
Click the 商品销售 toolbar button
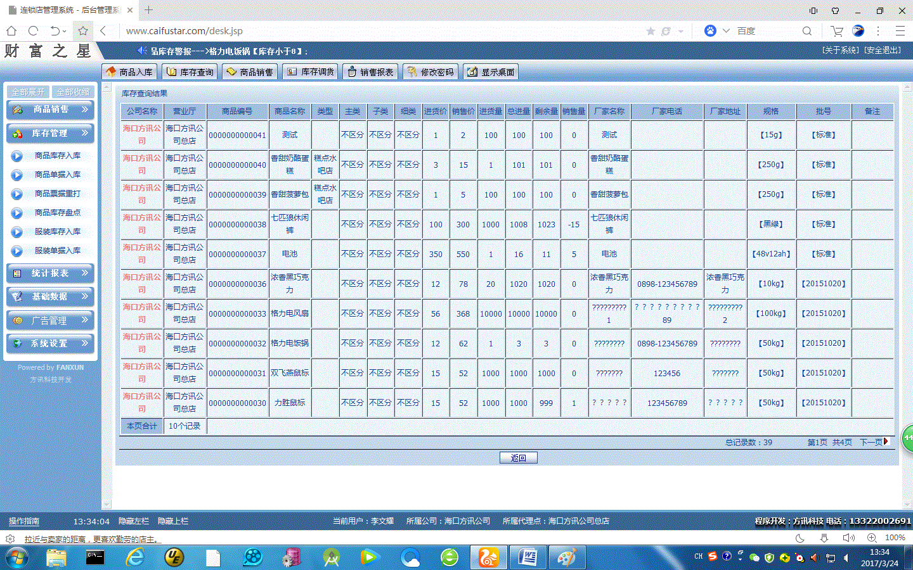pyautogui.click(x=250, y=72)
